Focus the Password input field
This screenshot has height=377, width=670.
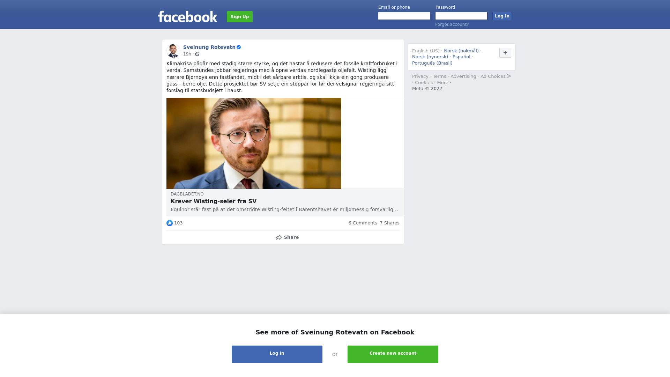point(461,16)
